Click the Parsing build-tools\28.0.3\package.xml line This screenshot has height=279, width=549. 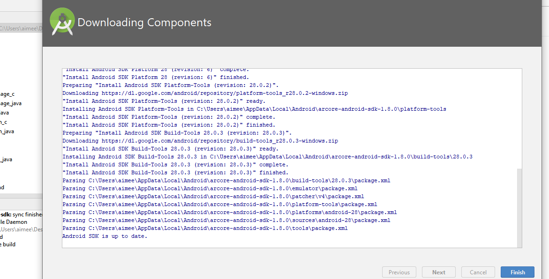pos(226,181)
